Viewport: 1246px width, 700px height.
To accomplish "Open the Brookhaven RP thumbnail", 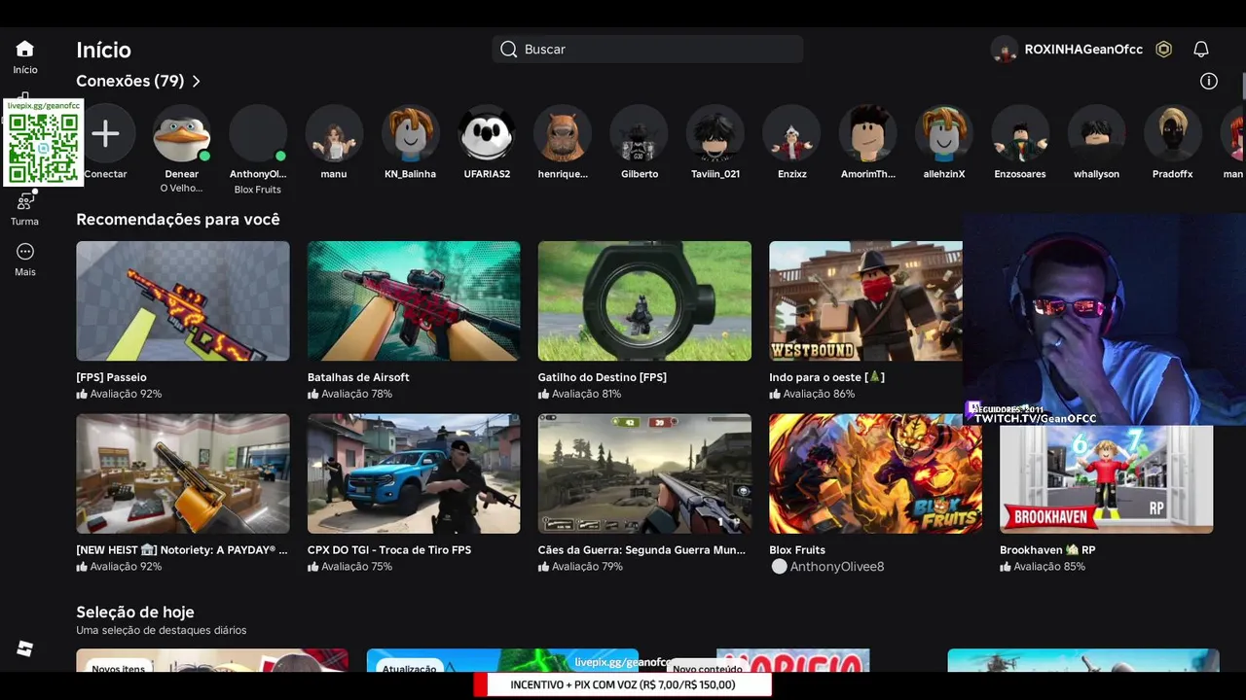I will click(1106, 479).
